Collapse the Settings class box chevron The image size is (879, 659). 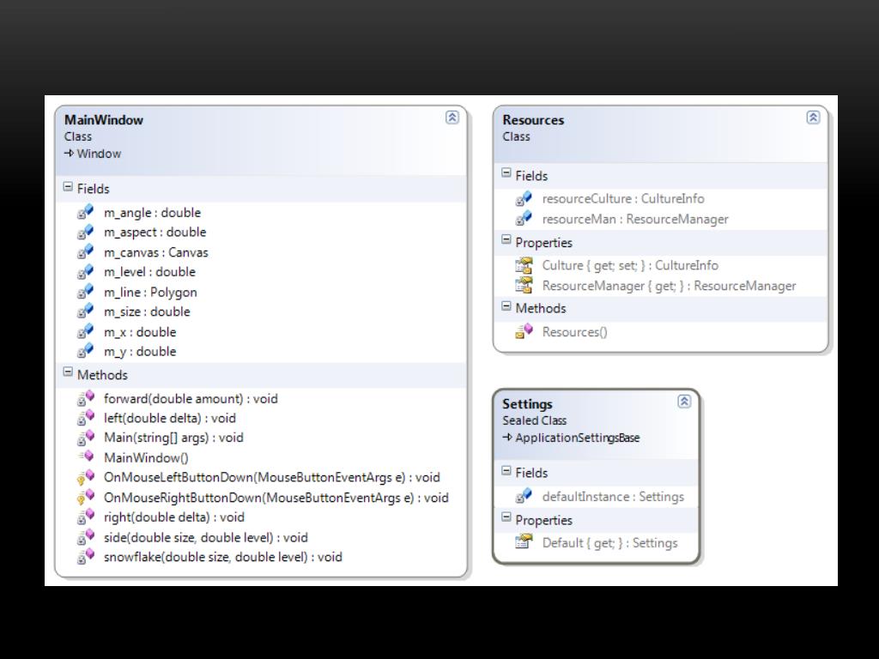(684, 402)
